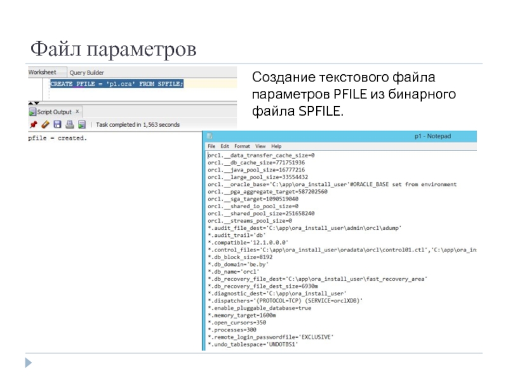Click the save output floppy disk icon
Image resolution: width=508 pixels, height=381 pixels.
pos(57,124)
